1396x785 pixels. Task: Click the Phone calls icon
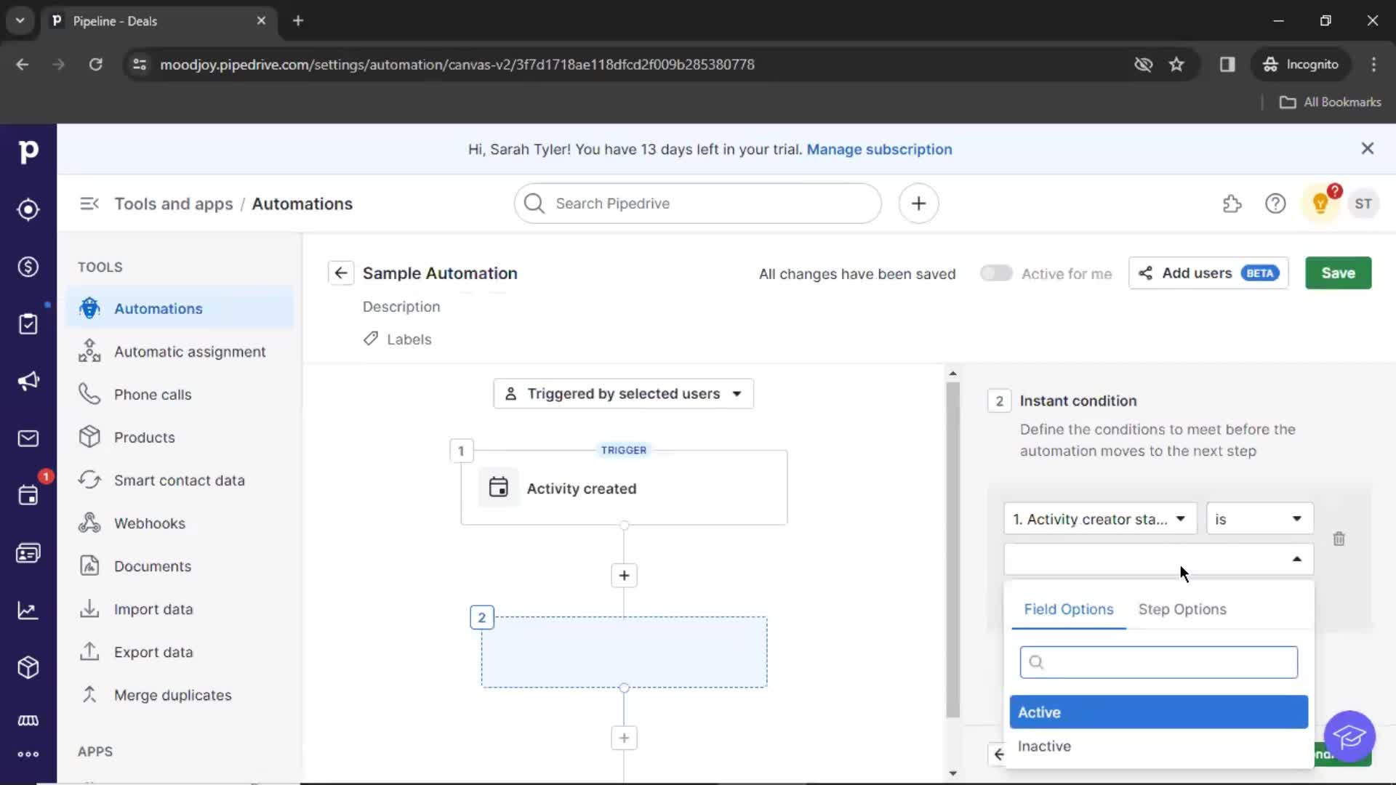coord(89,394)
